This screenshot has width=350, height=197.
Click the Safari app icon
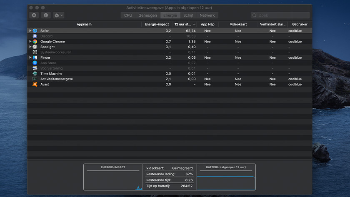[35, 31]
